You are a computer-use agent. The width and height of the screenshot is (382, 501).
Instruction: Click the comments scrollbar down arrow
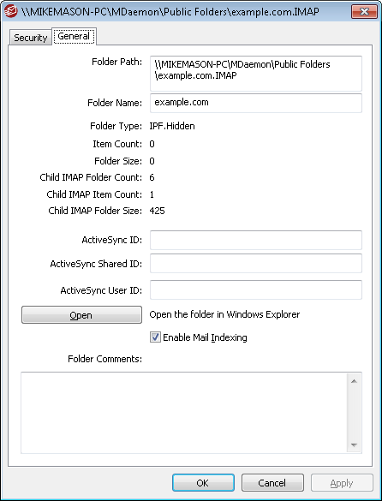(354, 444)
